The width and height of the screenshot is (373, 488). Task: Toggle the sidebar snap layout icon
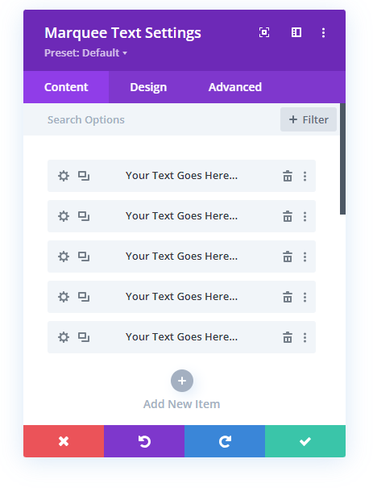[296, 32]
